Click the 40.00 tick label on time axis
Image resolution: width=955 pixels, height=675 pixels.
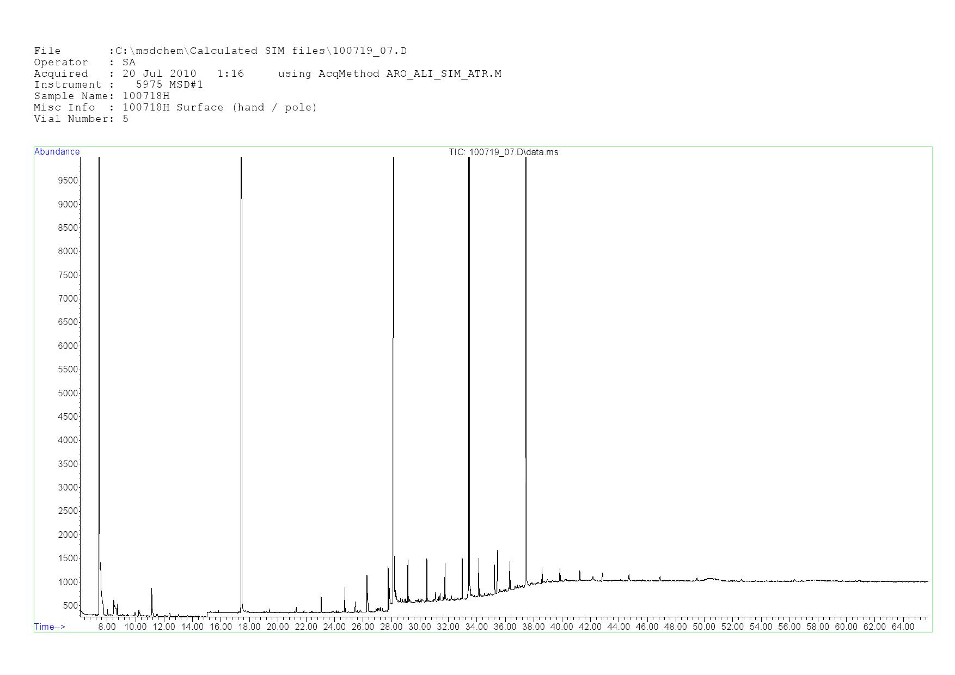(561, 627)
